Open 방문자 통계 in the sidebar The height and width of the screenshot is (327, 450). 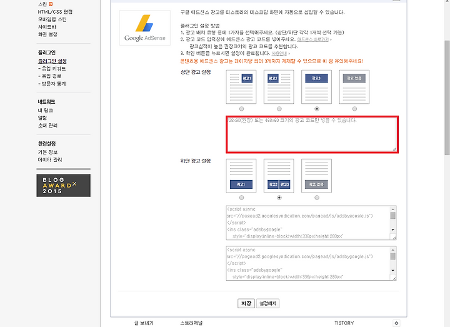tap(52, 84)
